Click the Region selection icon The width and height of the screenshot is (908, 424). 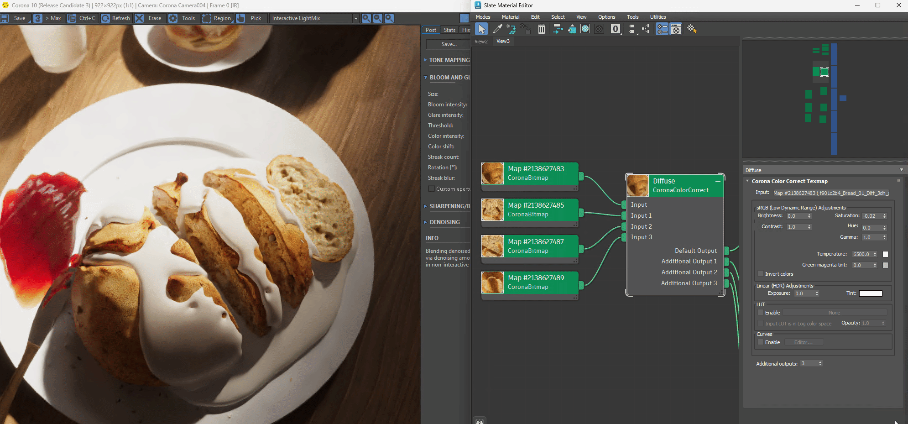[x=207, y=18]
